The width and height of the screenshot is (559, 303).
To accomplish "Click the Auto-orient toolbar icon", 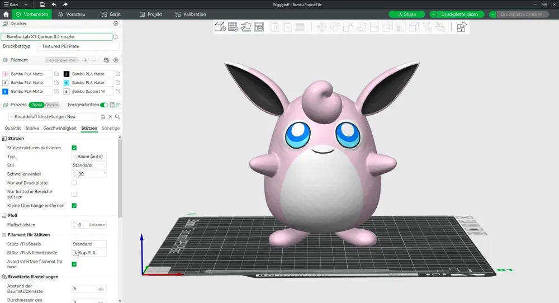I will pos(246,27).
